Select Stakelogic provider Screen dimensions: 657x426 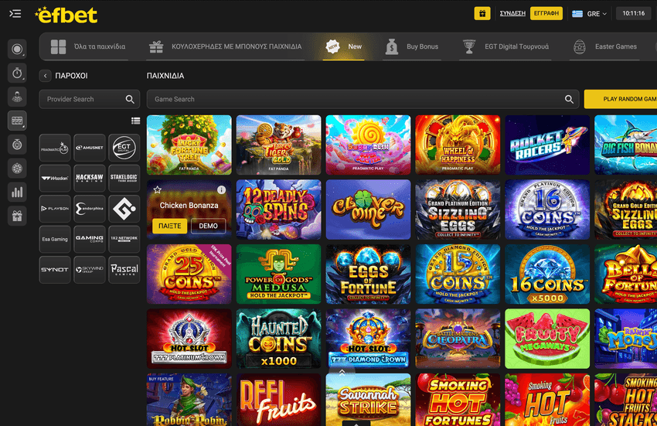pos(124,178)
